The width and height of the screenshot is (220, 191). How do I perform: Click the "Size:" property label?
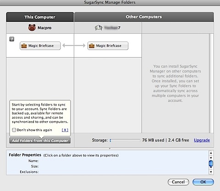(x=35, y=166)
